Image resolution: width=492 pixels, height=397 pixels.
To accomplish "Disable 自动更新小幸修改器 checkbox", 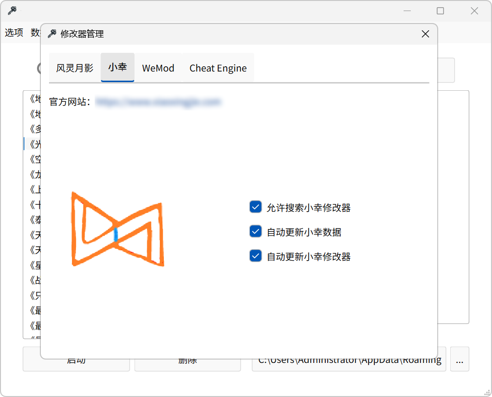I will click(256, 256).
